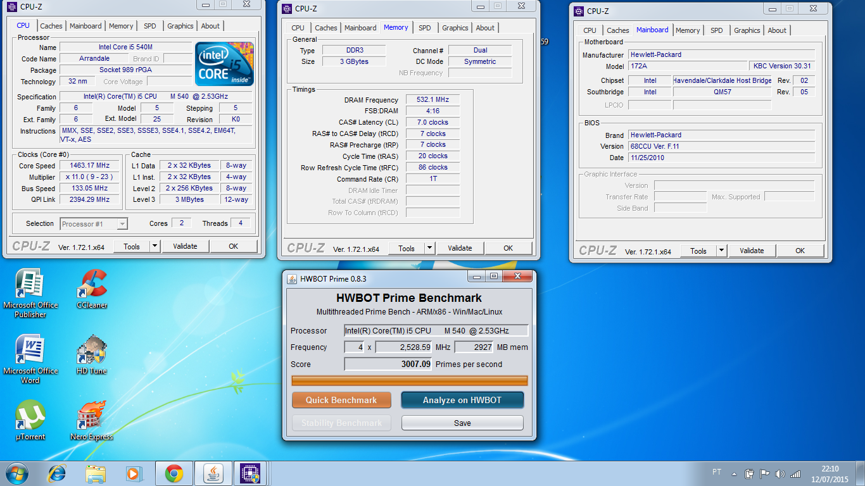Click the PT language indicator
Image resolution: width=865 pixels, height=486 pixels.
pyautogui.click(x=717, y=472)
